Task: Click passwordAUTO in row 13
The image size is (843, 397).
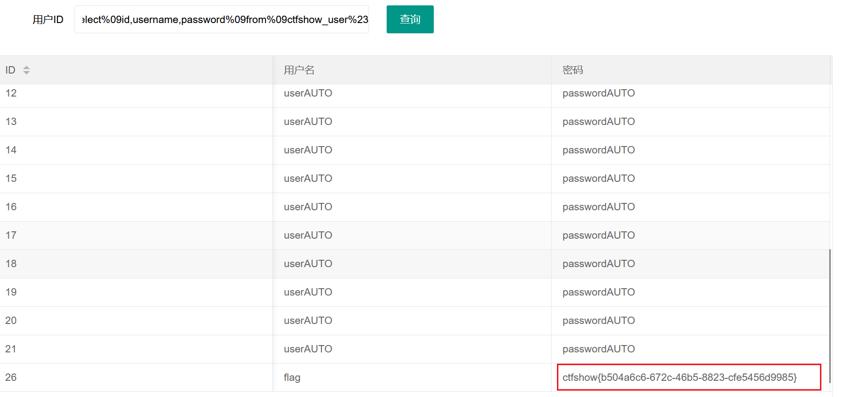Action: pos(599,122)
